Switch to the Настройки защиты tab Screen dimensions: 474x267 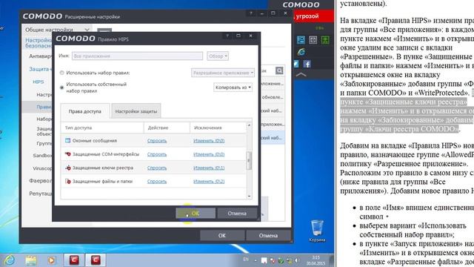136,111
